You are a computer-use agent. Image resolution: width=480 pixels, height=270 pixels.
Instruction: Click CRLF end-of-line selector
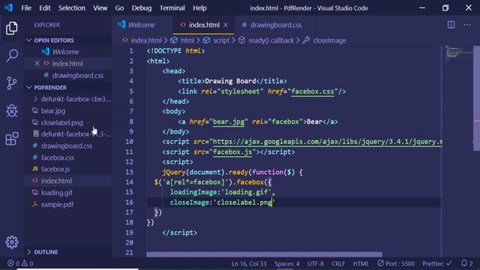[x=338, y=263]
